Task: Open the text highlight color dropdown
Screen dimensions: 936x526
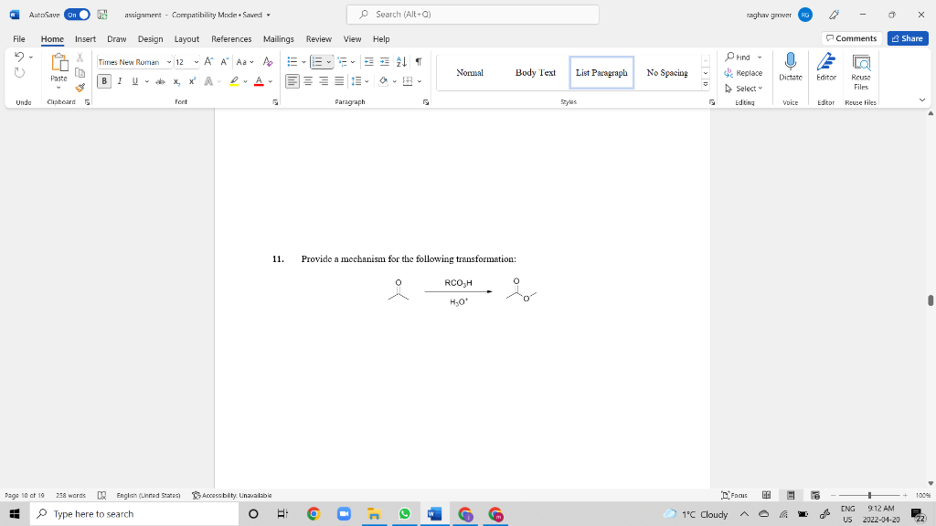Action: pyautogui.click(x=244, y=81)
